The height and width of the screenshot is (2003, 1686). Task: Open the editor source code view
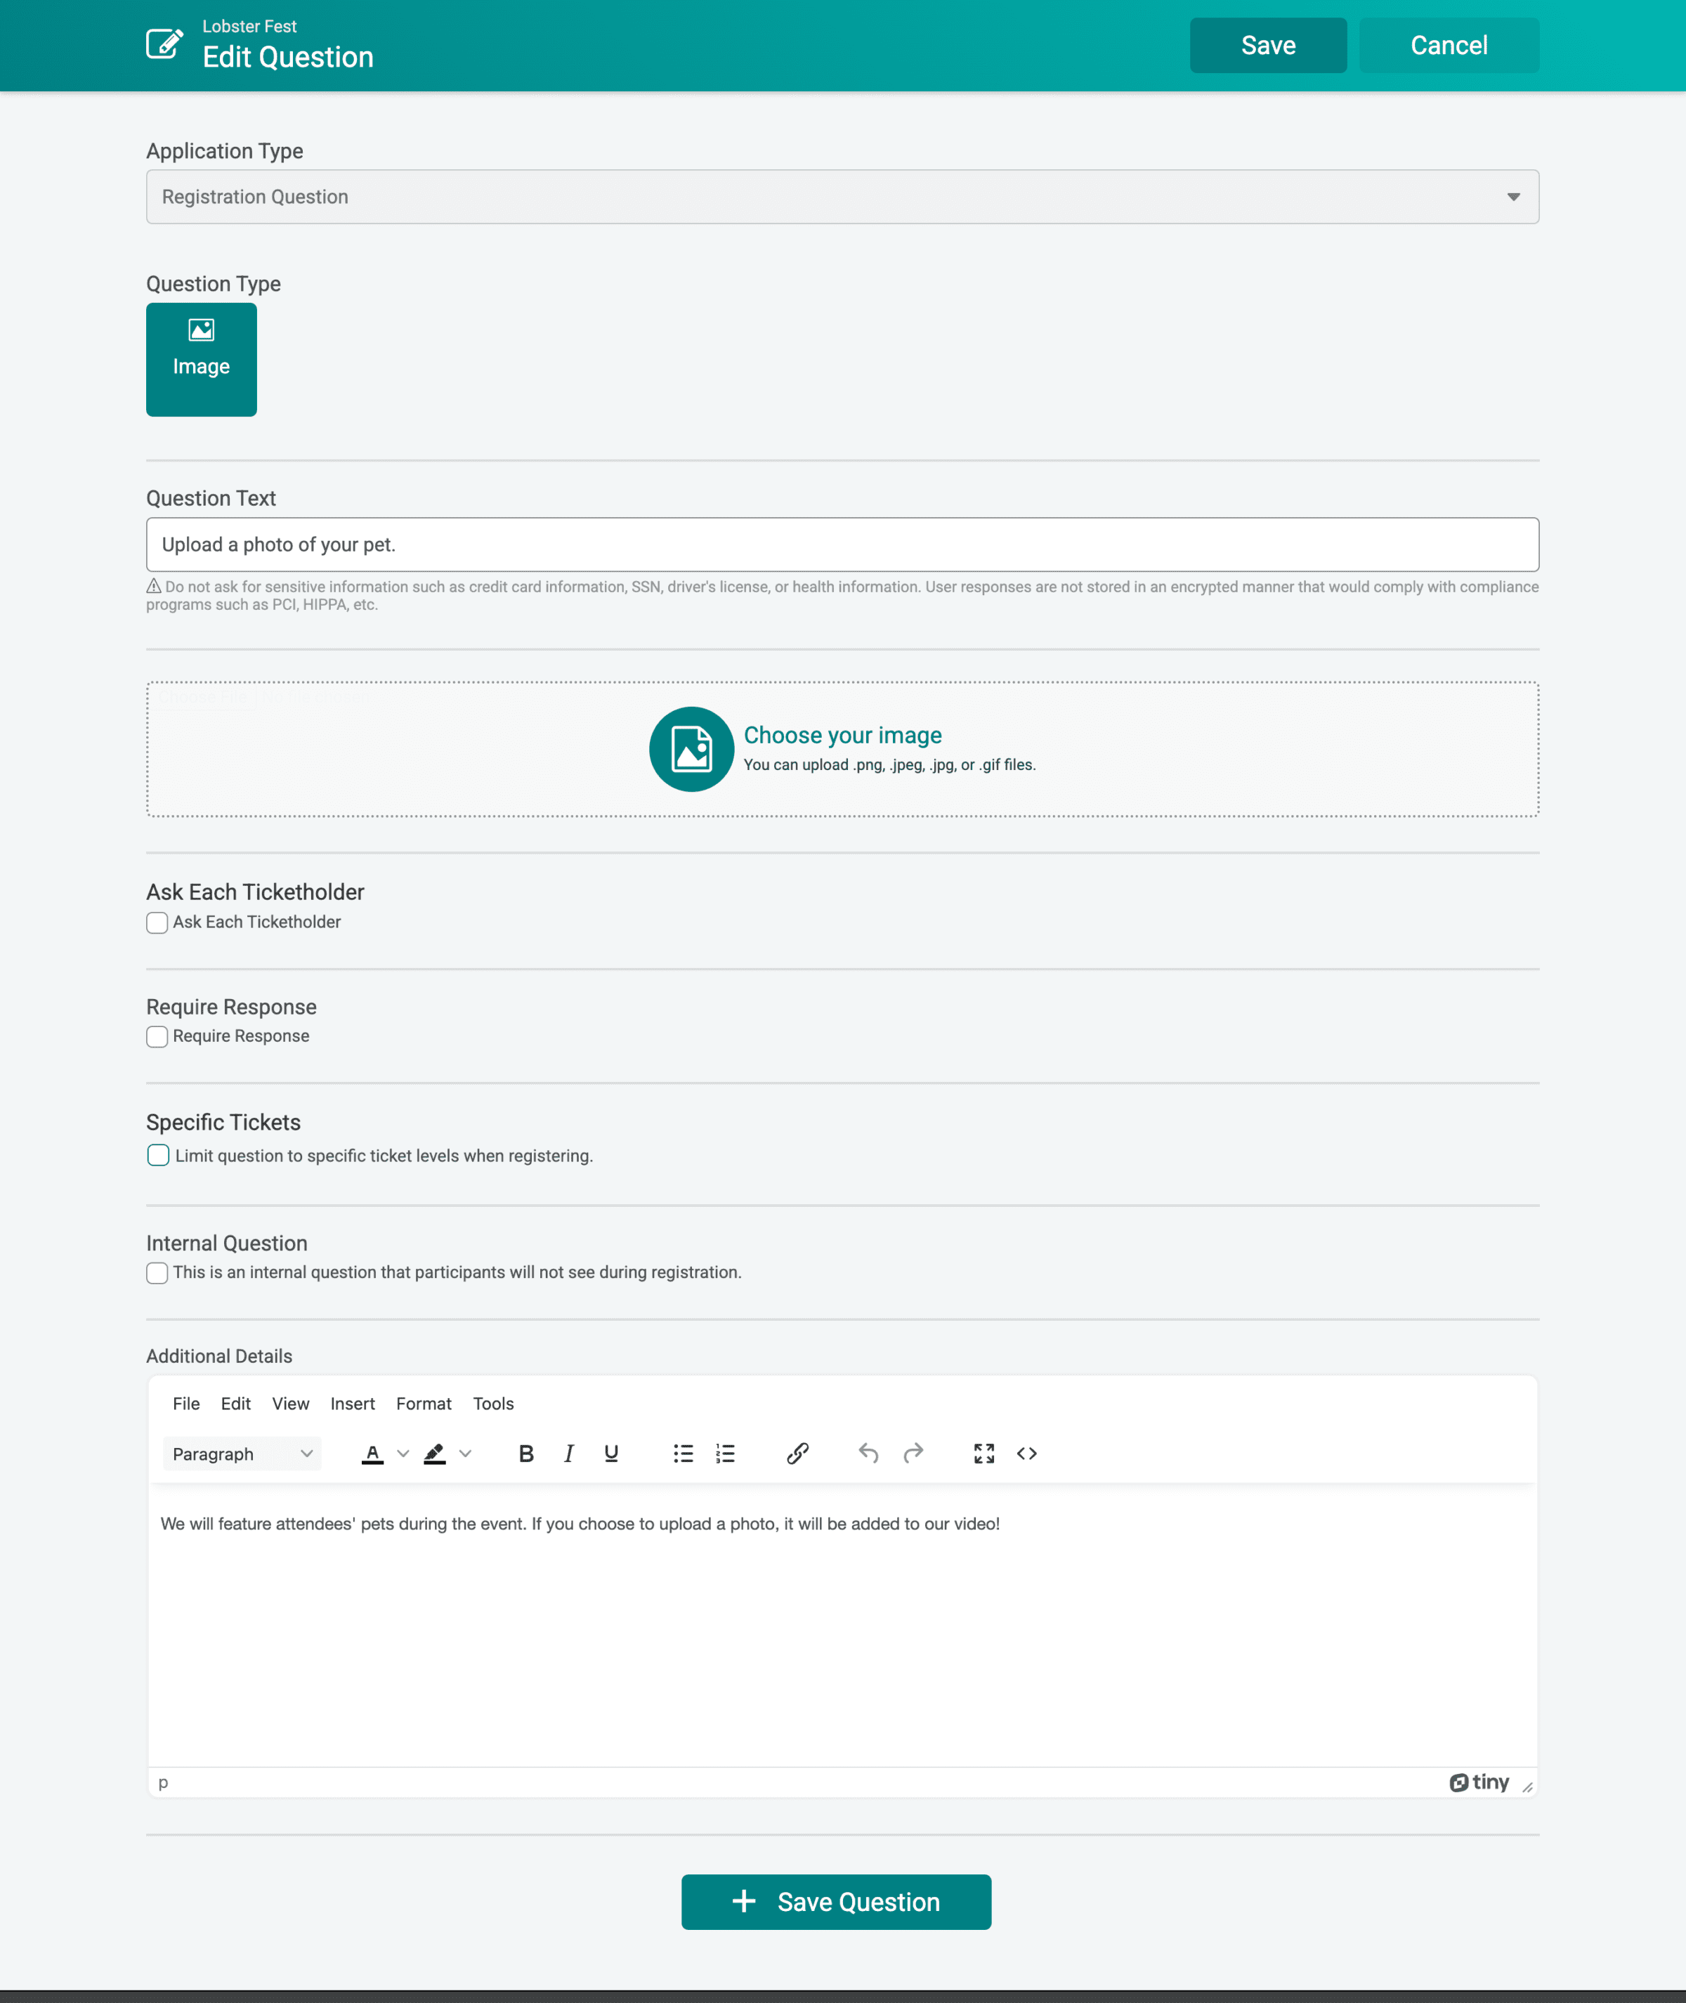[1028, 1454]
